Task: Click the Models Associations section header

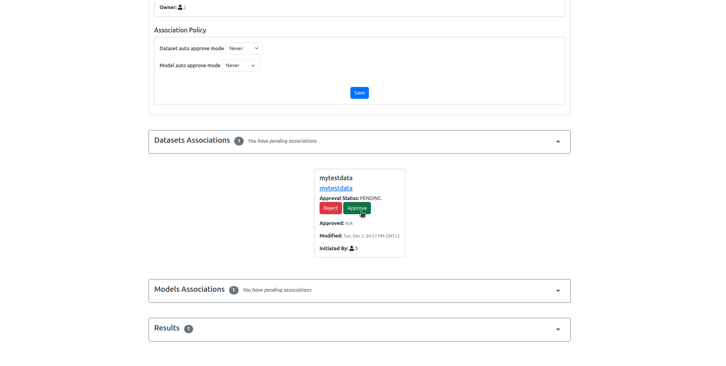Action: click(x=189, y=289)
